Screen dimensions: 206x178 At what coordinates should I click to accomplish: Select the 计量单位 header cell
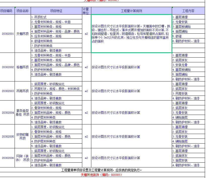87,11
